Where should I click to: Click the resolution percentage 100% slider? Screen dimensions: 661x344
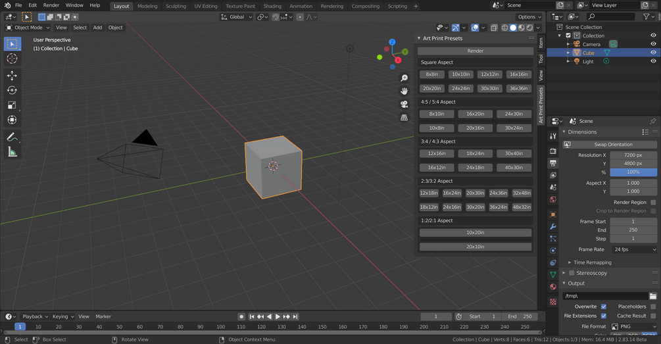click(x=633, y=172)
